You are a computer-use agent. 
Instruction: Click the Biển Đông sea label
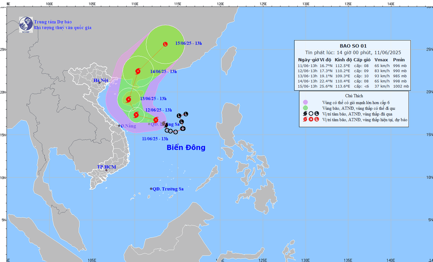coord(186,148)
